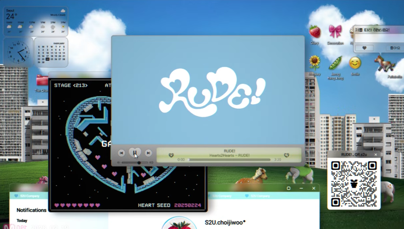
Task: Click the 3:20 track duration
Action: 277,160
